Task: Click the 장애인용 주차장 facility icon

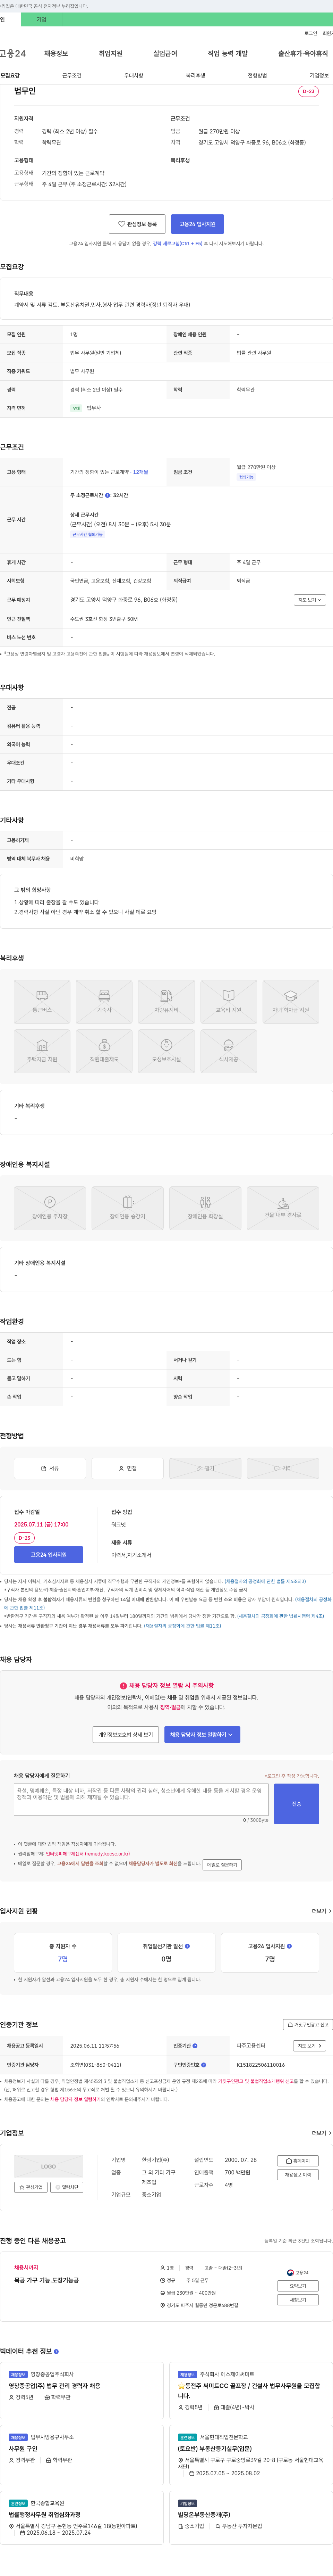Action: click(50, 1202)
